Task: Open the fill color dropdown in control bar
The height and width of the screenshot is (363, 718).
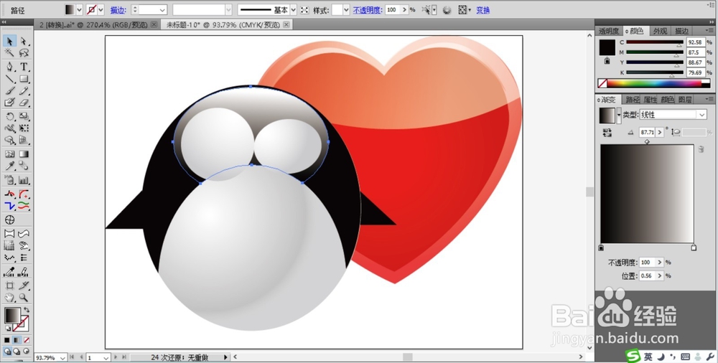Action: coord(79,9)
